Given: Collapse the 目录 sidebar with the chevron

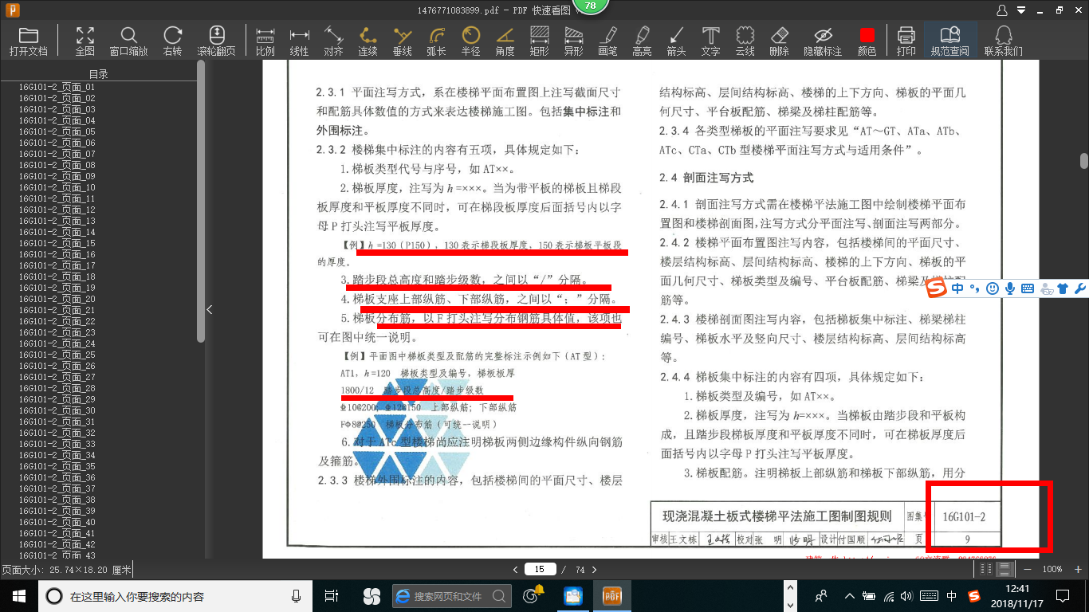Looking at the screenshot, I should [x=210, y=309].
